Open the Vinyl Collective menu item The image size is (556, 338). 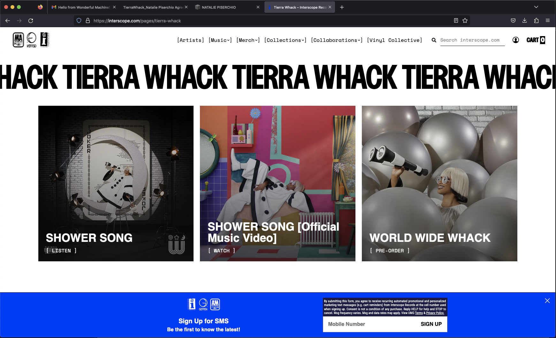coord(395,40)
